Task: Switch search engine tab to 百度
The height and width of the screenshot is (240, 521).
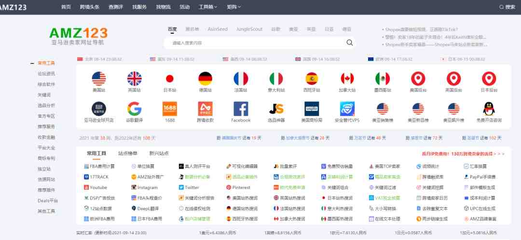Action: (x=172, y=29)
